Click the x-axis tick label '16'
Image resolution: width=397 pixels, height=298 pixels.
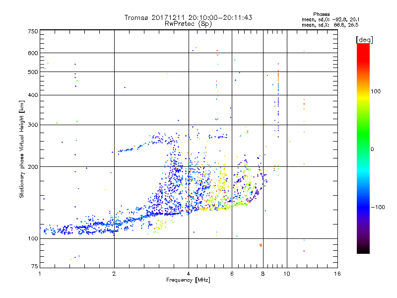click(337, 274)
